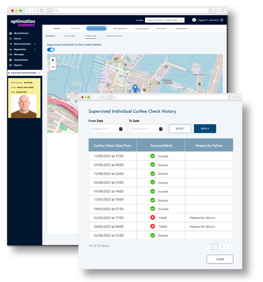Viewport: 263px width, 282px height.
Task: Click the Messages envelope icon
Action: coord(11,54)
